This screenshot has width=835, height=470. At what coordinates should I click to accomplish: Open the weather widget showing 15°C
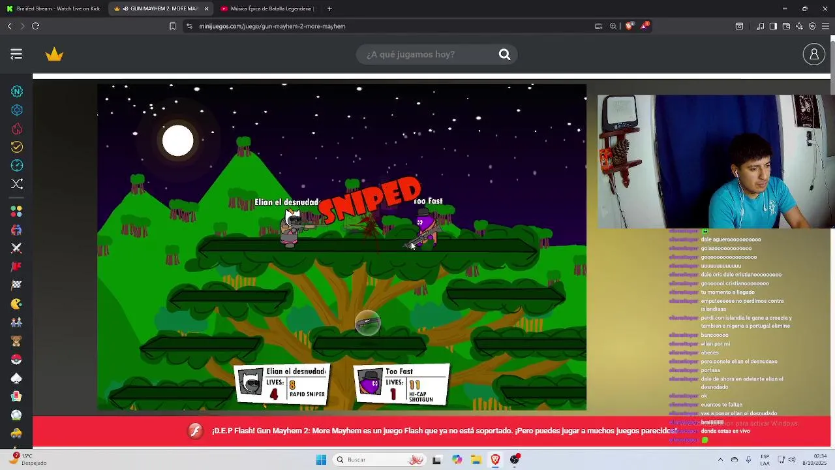[27, 460]
